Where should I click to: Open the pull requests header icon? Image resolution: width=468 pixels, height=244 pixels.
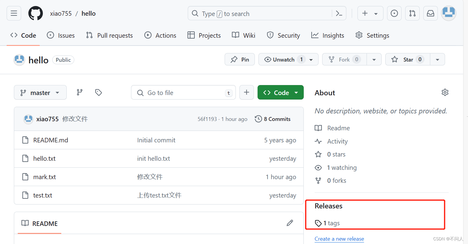pos(412,13)
